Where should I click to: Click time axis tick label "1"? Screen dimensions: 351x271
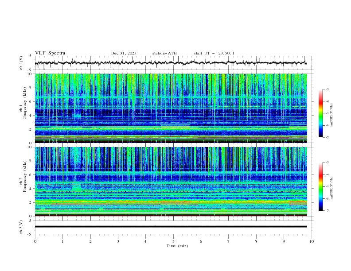click(62, 241)
